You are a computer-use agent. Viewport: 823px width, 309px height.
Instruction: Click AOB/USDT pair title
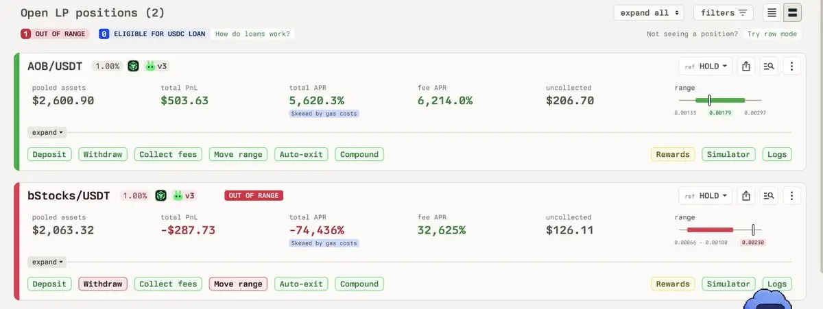click(55, 66)
